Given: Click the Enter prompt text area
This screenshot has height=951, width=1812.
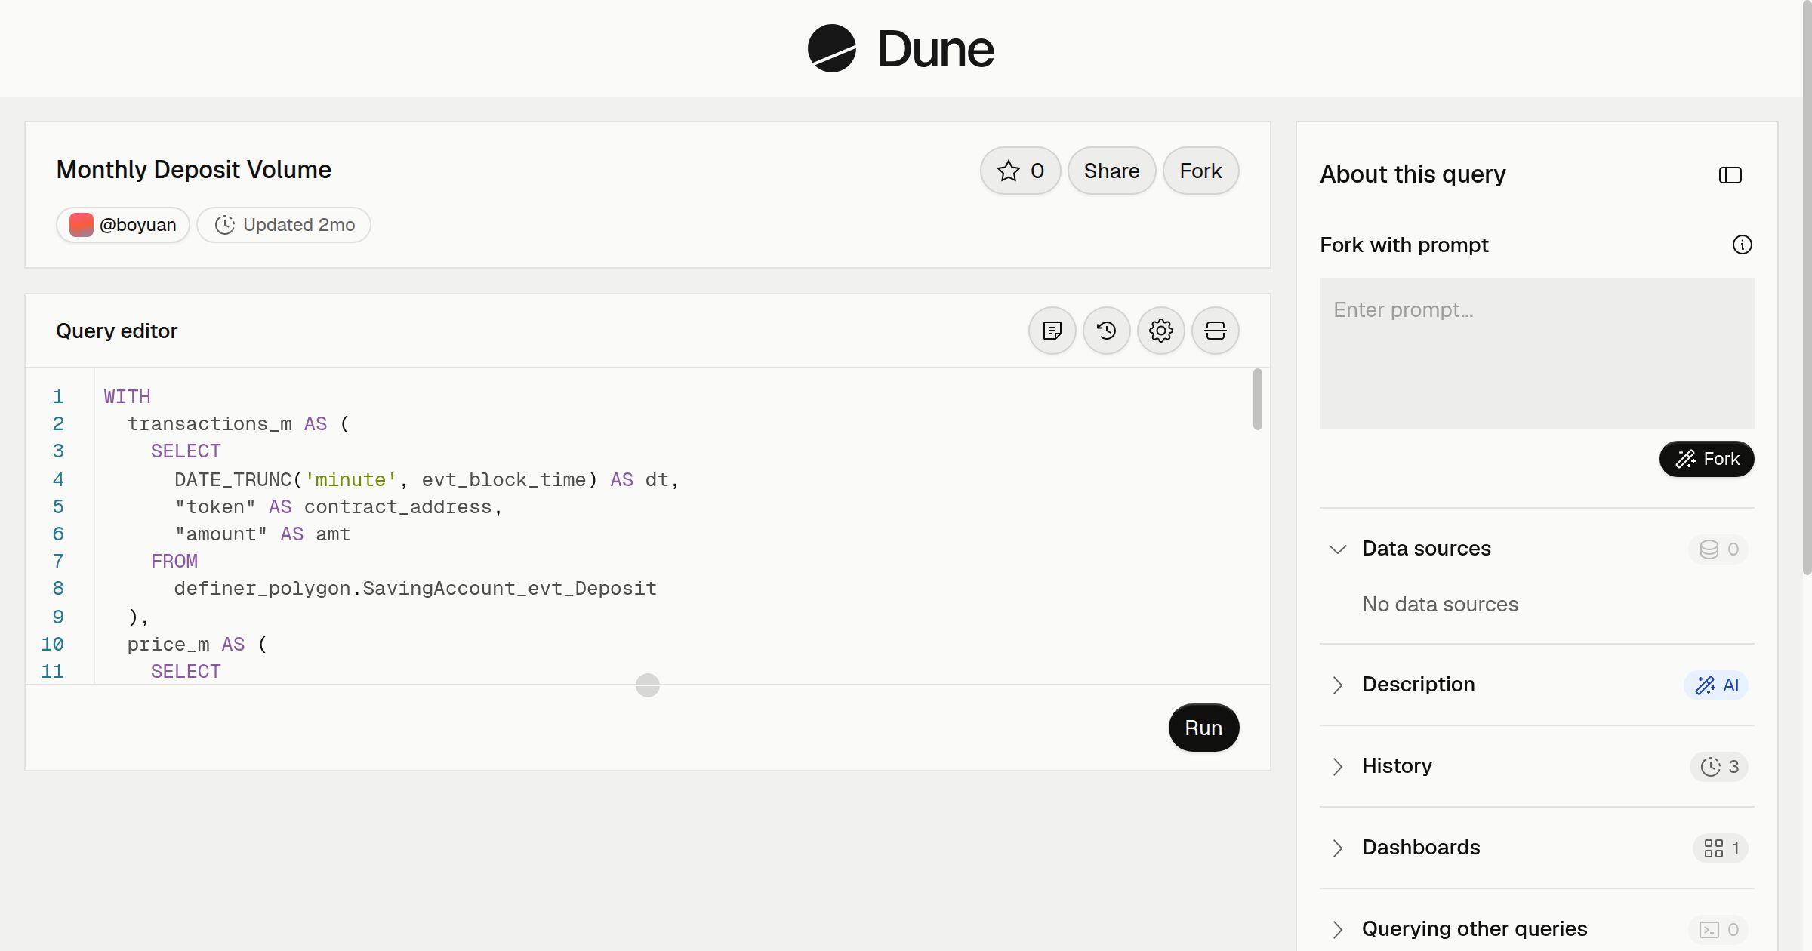Looking at the screenshot, I should pos(1536,353).
